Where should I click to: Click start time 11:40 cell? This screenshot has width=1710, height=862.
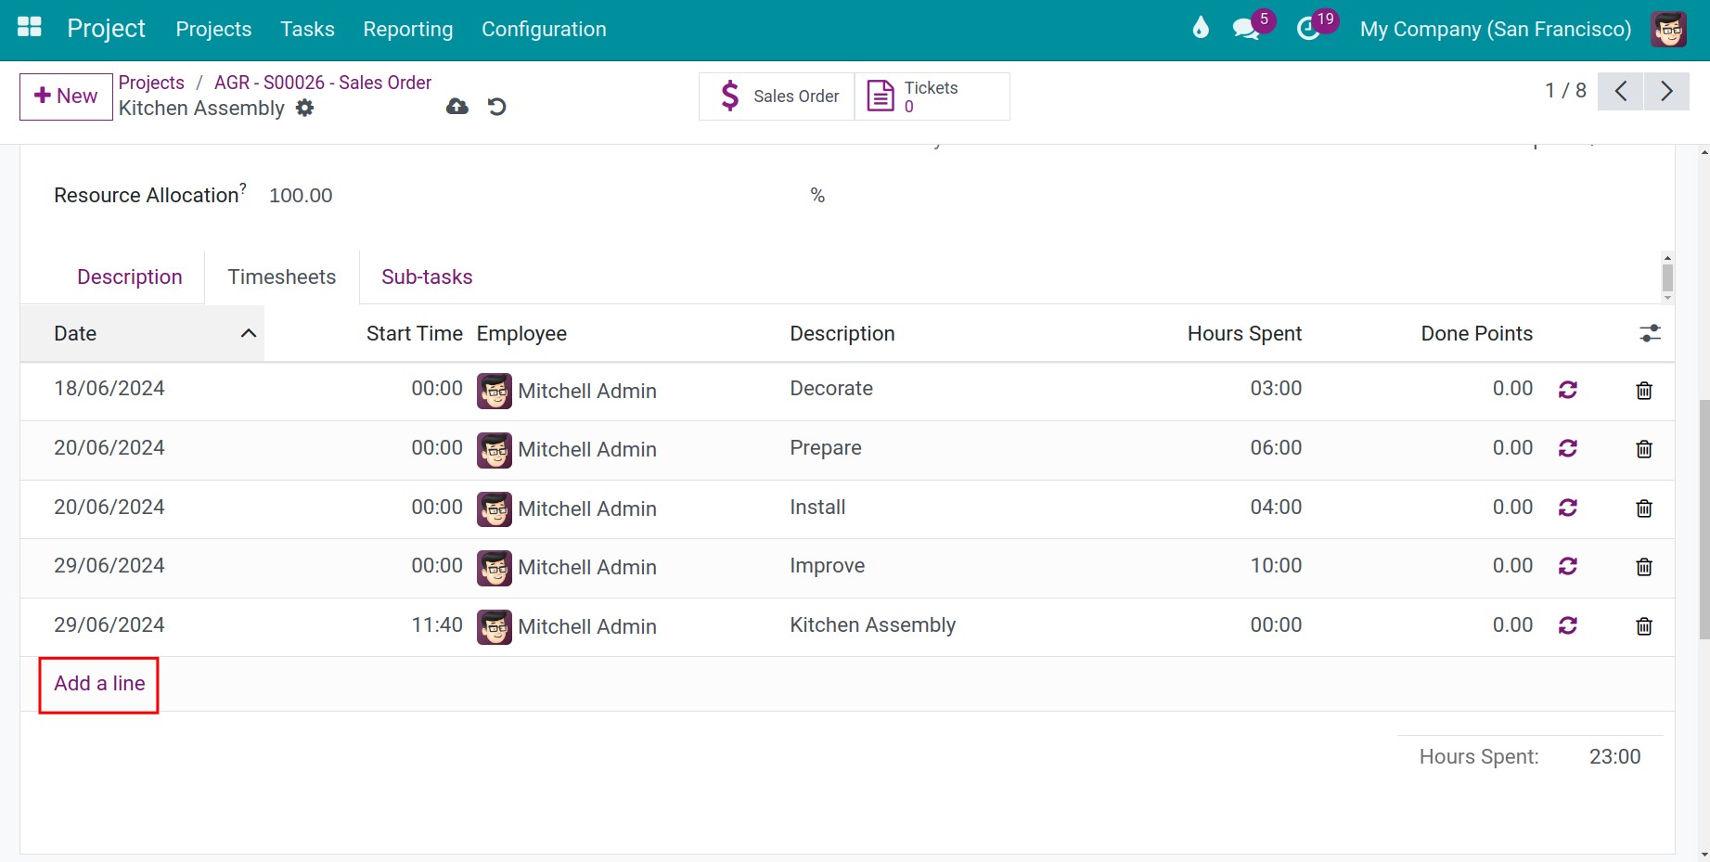pyautogui.click(x=437, y=625)
